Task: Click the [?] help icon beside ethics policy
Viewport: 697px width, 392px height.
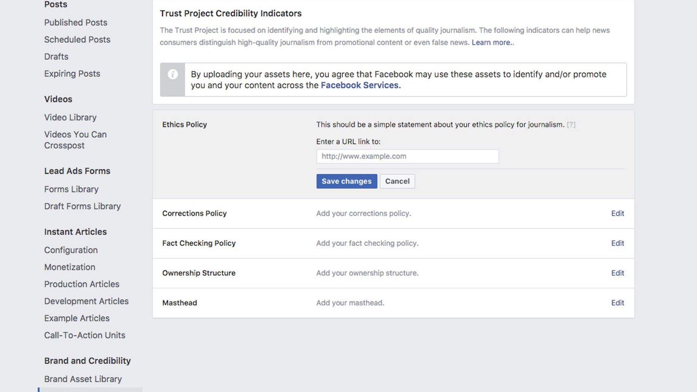Action: 571,125
